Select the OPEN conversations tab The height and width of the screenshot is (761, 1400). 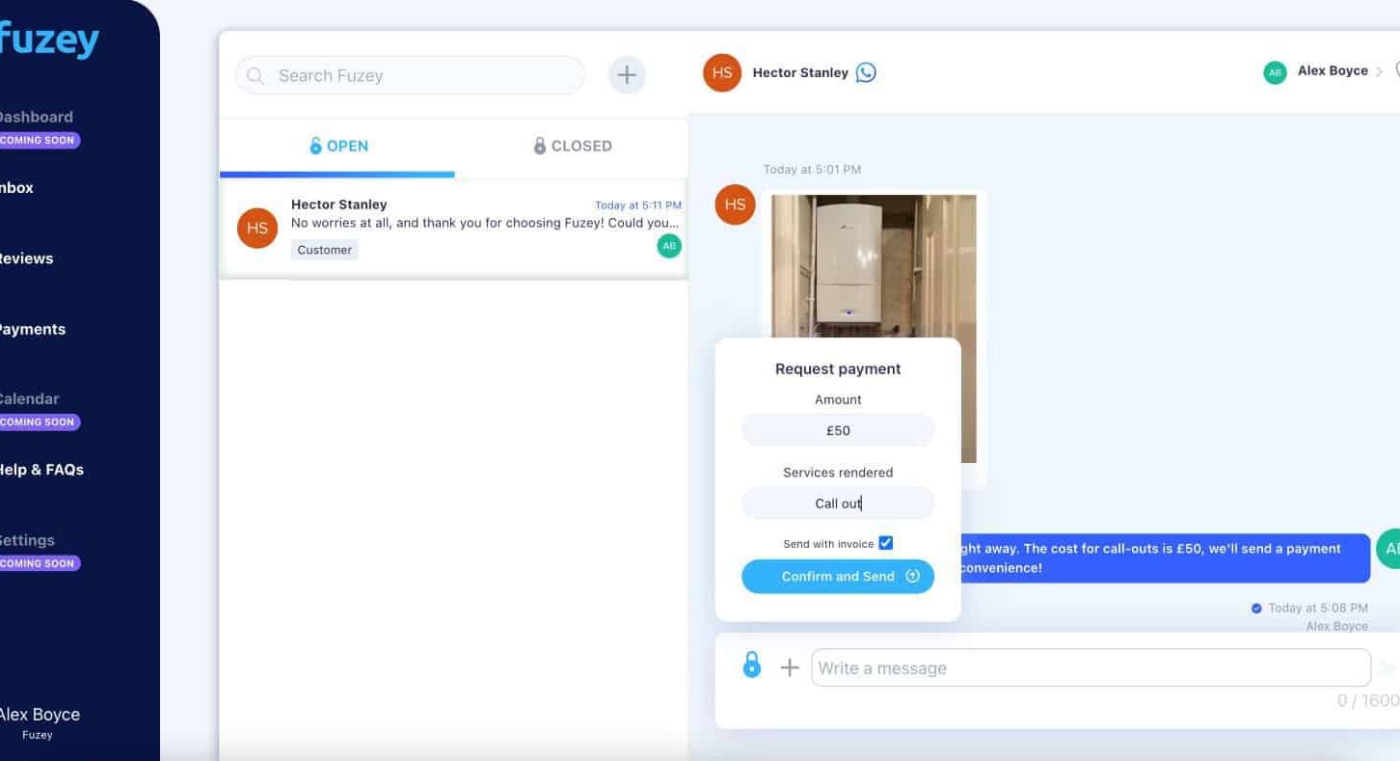[x=337, y=146]
